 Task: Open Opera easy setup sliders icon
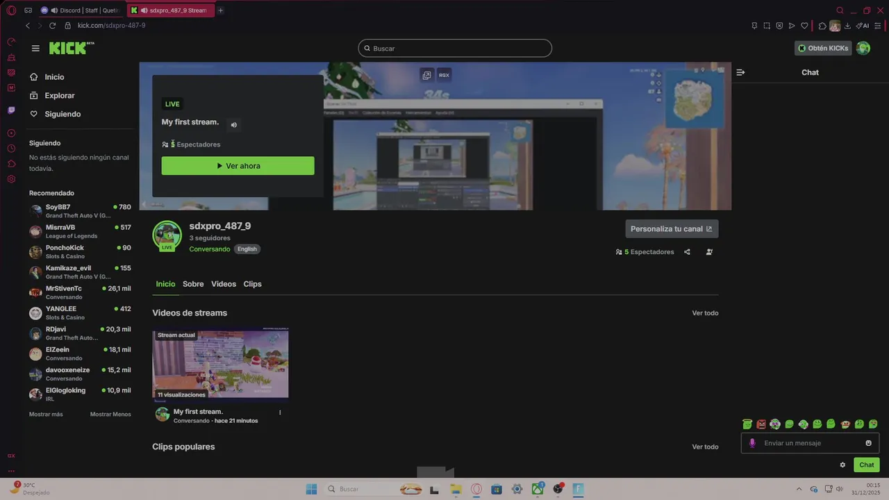click(879, 26)
